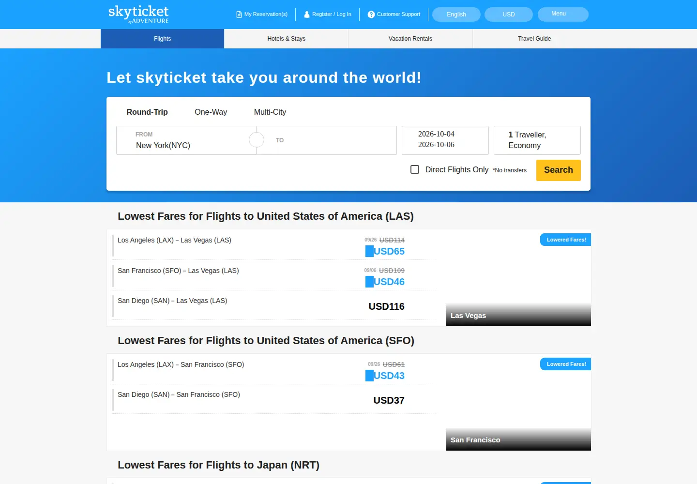Select the Round-Trip option

147,112
